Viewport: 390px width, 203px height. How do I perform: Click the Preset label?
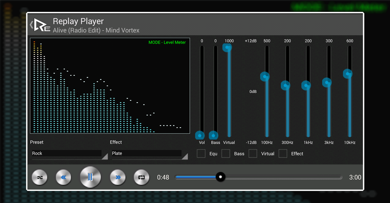click(36, 142)
